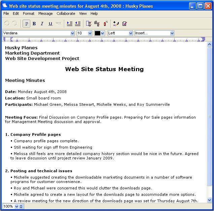Click the paragraph style P icon
The width and height of the screenshot is (214, 211).
[x=27, y=24]
